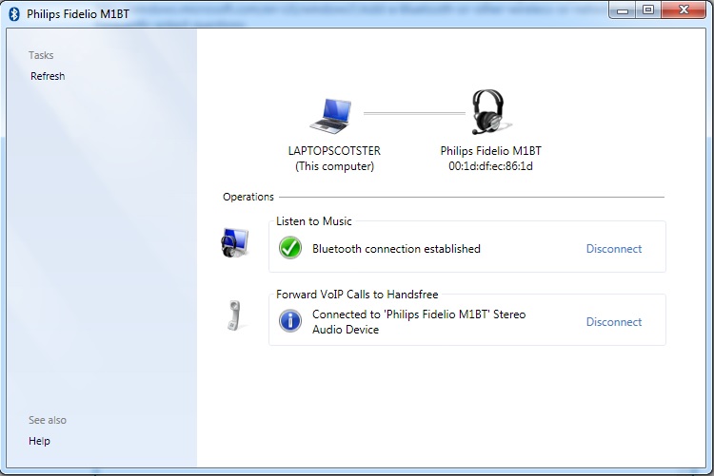Refresh the device status

point(48,76)
